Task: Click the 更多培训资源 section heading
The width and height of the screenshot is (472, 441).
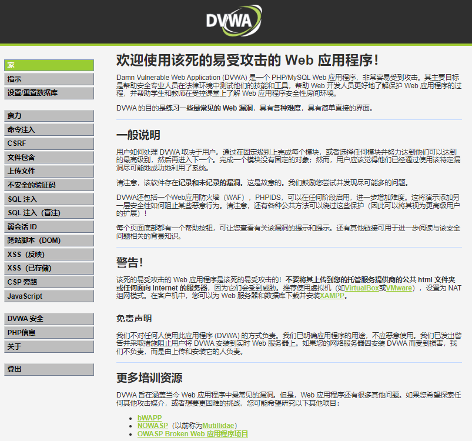Action: pos(149,377)
